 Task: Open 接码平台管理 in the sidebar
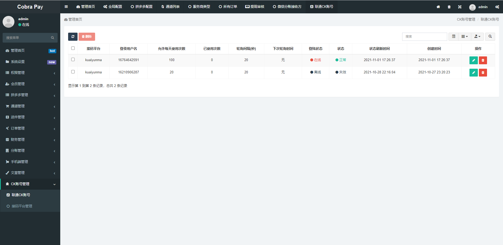(x=22, y=206)
